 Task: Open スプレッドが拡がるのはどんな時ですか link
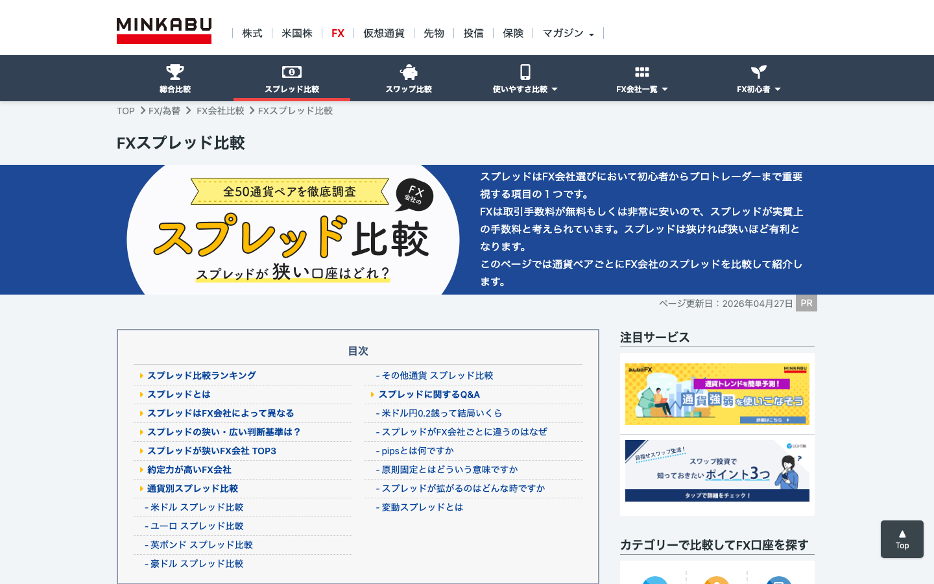tap(463, 489)
